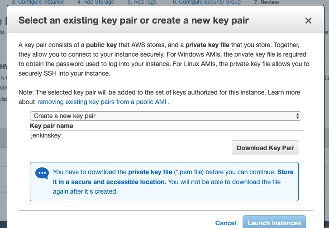Click the bold 'public key' text in description
Image resolution: width=329 pixels, height=228 pixels.
[x=101, y=45]
